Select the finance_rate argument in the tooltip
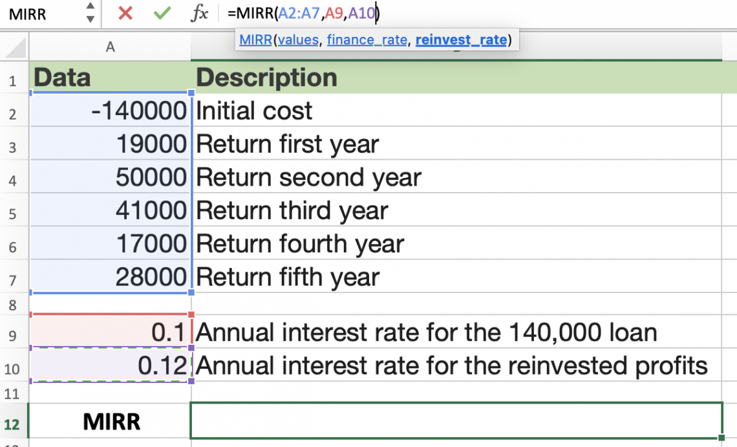The width and height of the screenshot is (737, 447). pyautogui.click(x=367, y=39)
